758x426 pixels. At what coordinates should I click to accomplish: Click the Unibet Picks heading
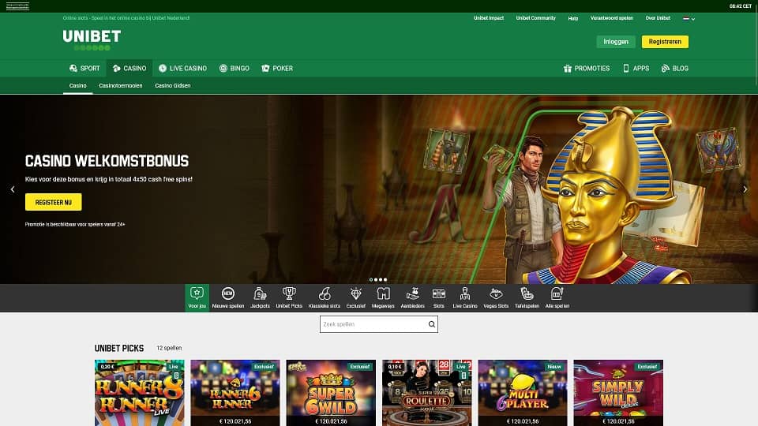(x=119, y=348)
